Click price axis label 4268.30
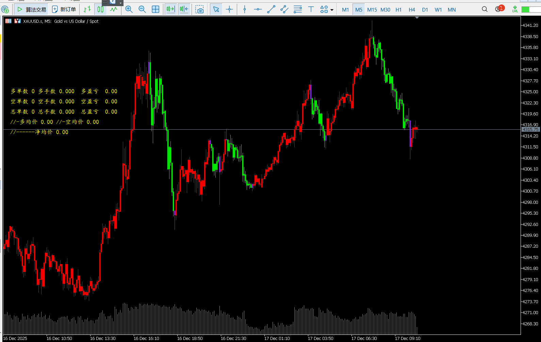The width and height of the screenshot is (541, 342). point(530,324)
